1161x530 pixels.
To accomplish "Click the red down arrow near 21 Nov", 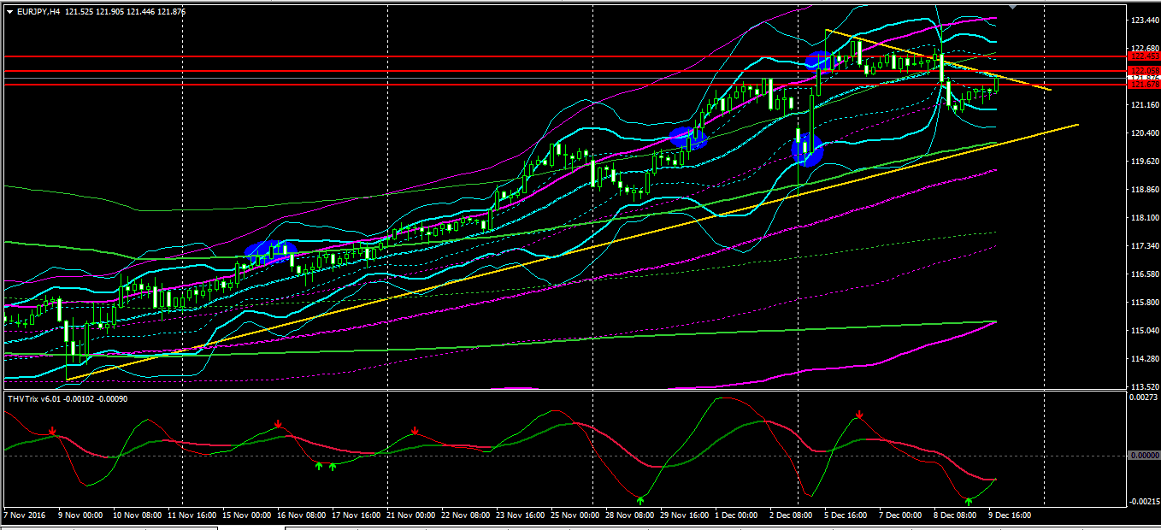I will pyautogui.click(x=415, y=431).
